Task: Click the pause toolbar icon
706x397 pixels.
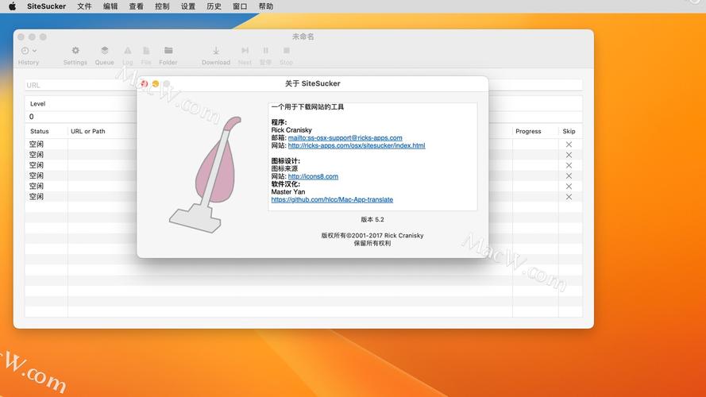Action: click(x=266, y=50)
